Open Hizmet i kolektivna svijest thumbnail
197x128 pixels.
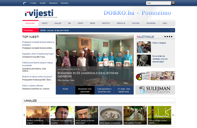coord(38,115)
